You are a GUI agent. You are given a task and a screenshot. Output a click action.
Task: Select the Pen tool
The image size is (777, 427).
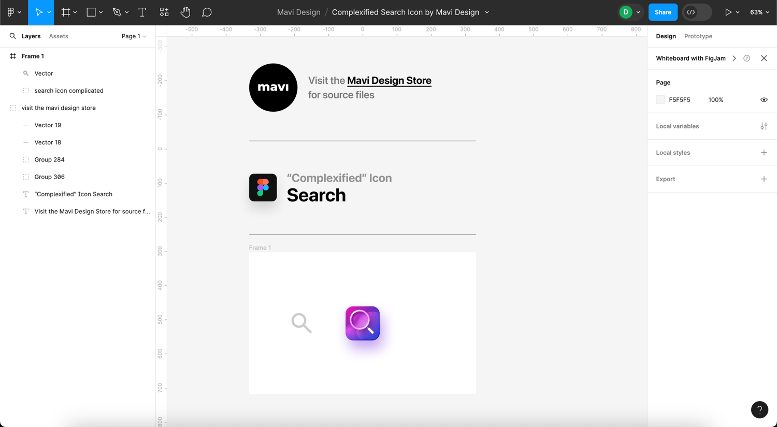[x=117, y=12]
